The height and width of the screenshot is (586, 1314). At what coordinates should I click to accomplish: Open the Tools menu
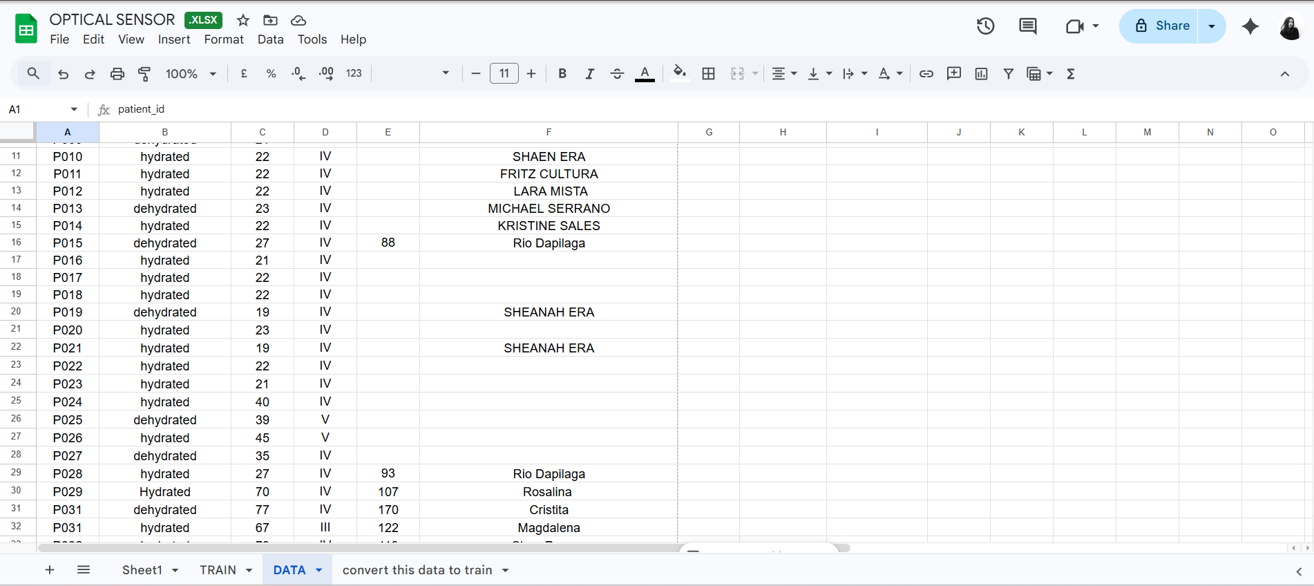coord(312,39)
